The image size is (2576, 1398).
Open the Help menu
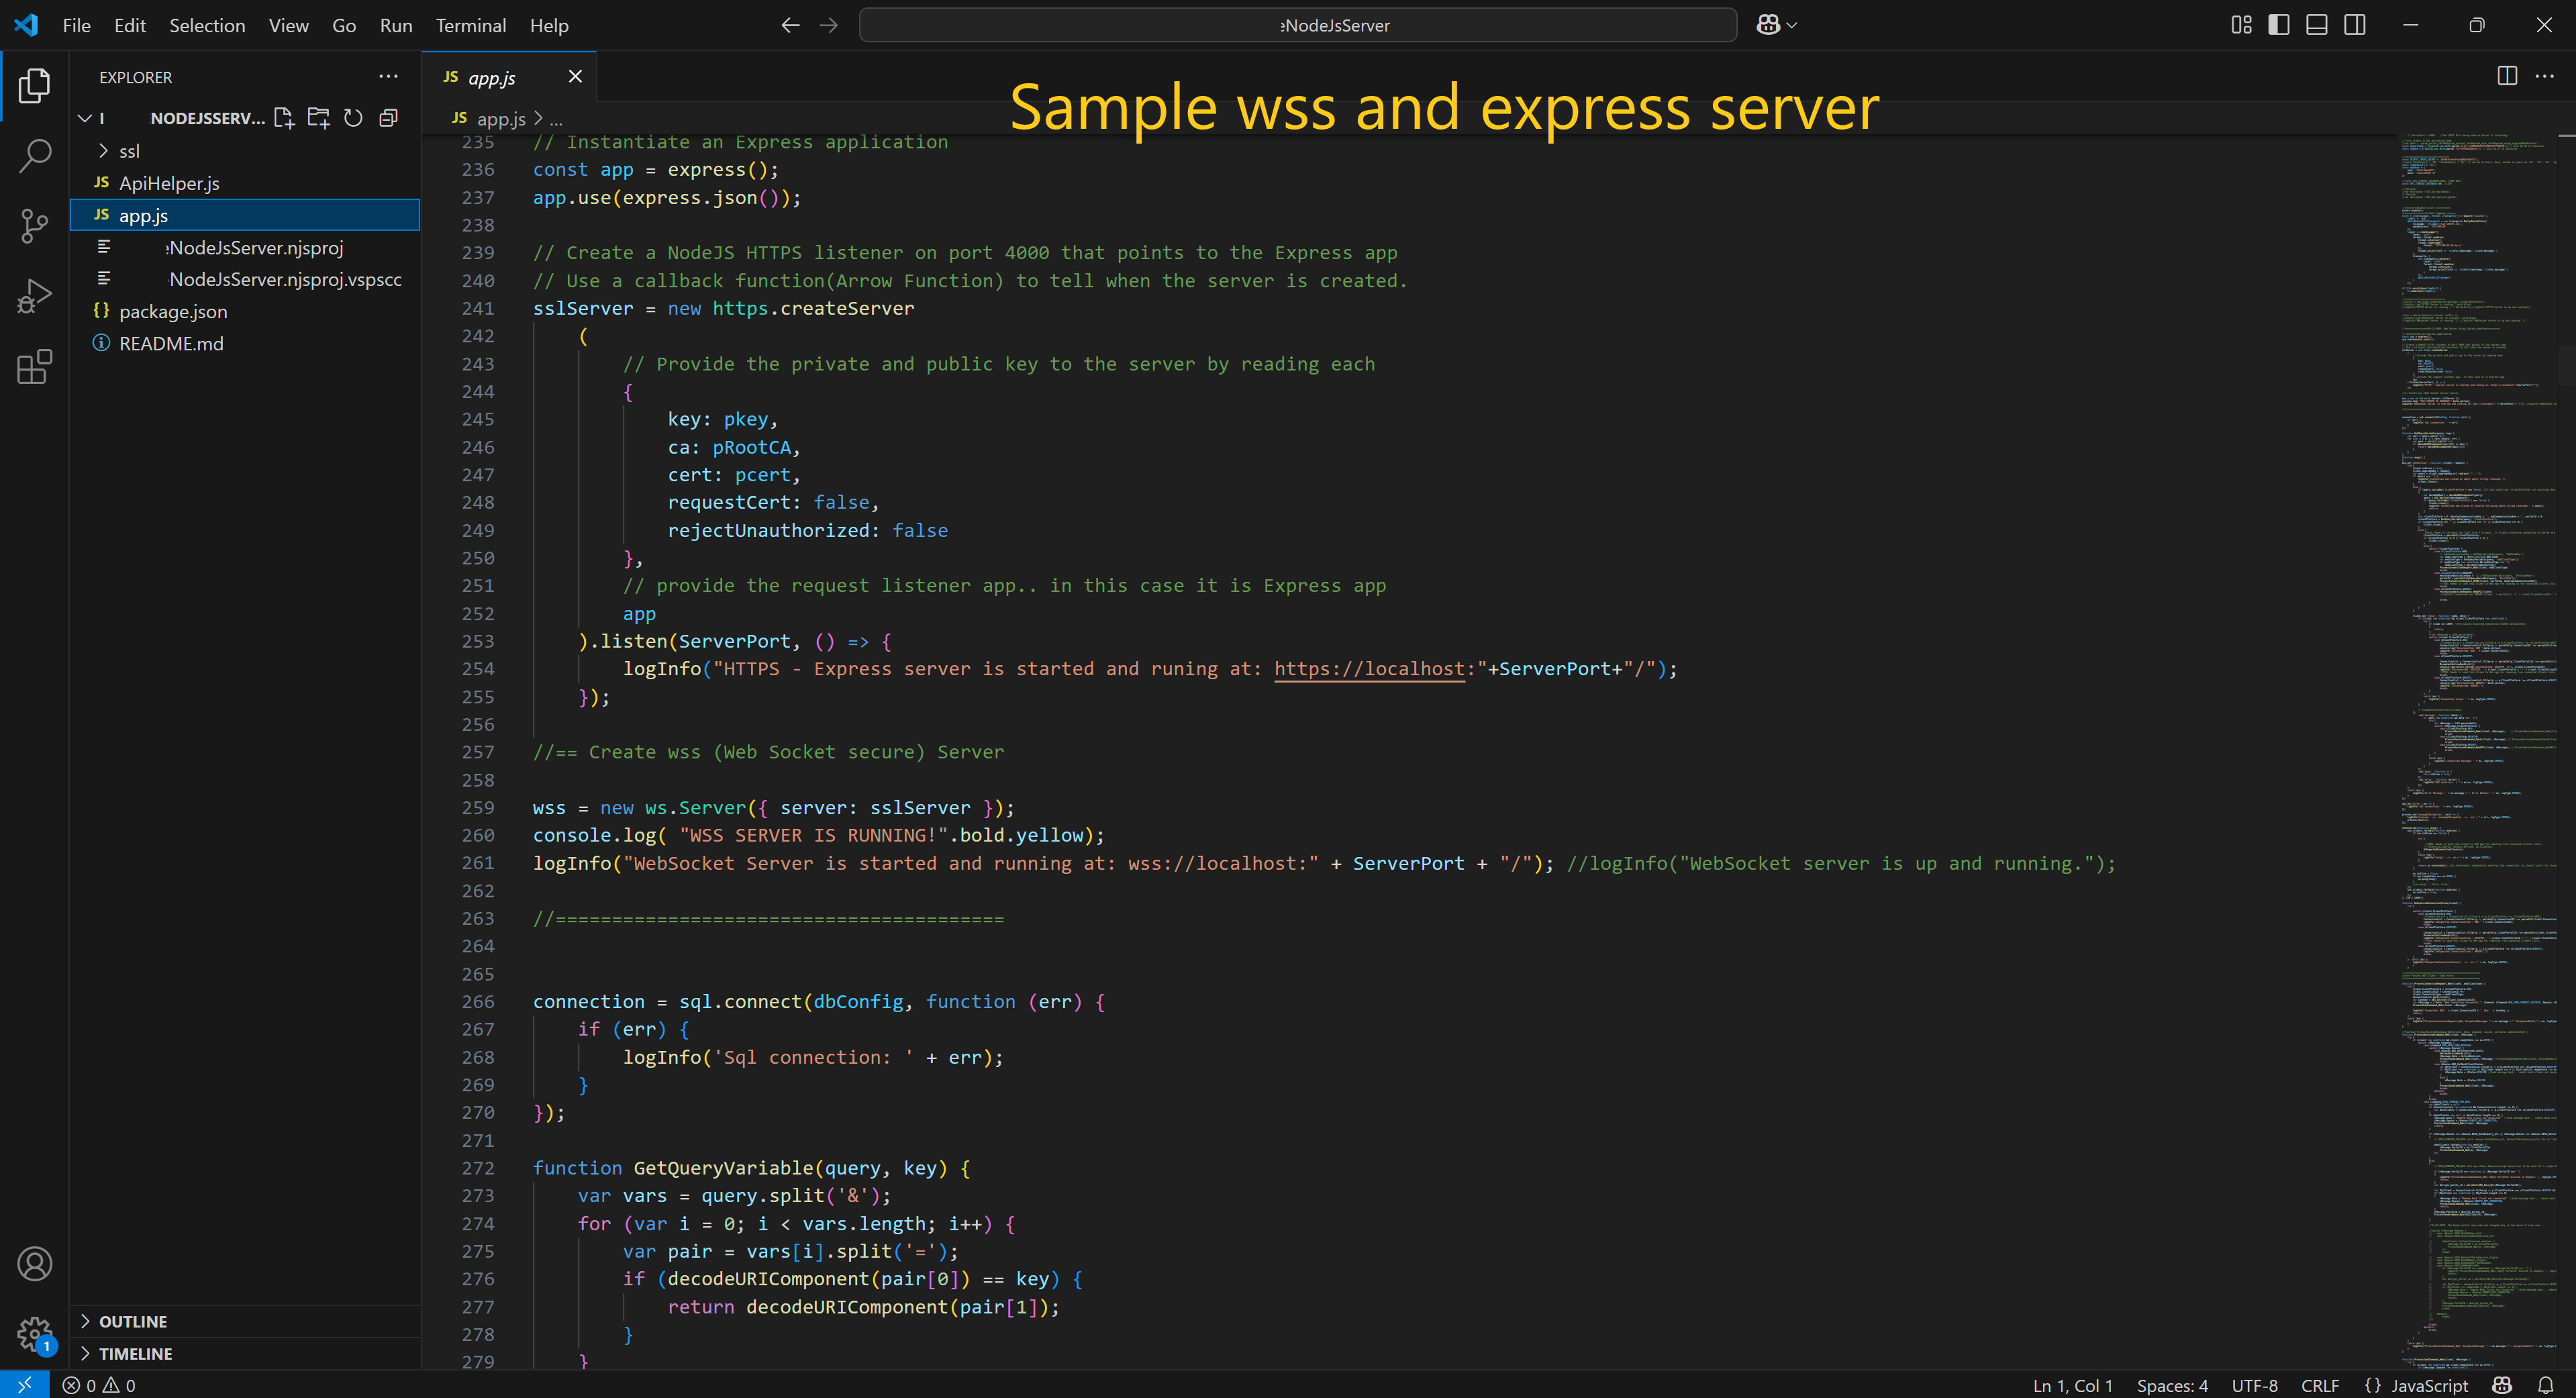point(549,25)
